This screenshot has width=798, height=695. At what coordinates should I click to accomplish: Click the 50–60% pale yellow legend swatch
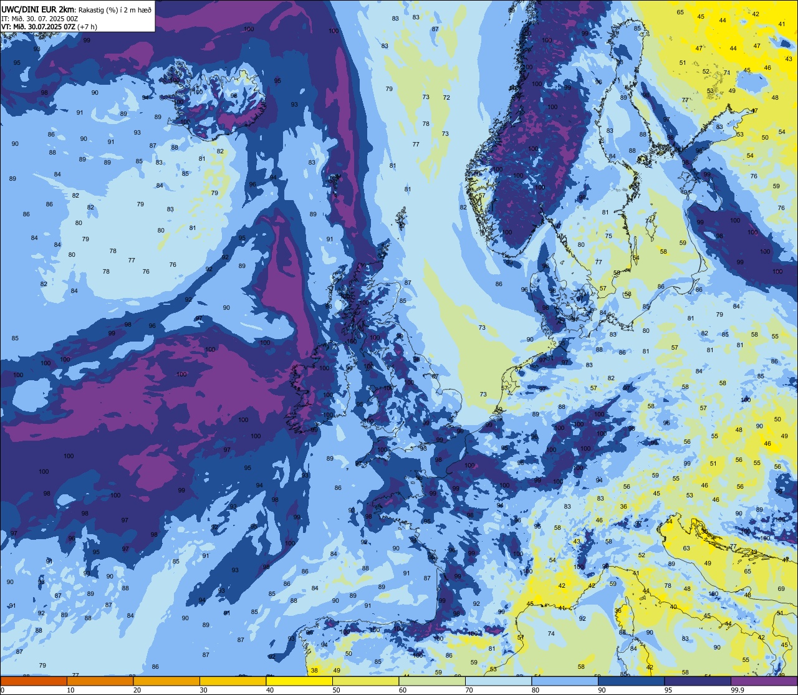click(366, 681)
